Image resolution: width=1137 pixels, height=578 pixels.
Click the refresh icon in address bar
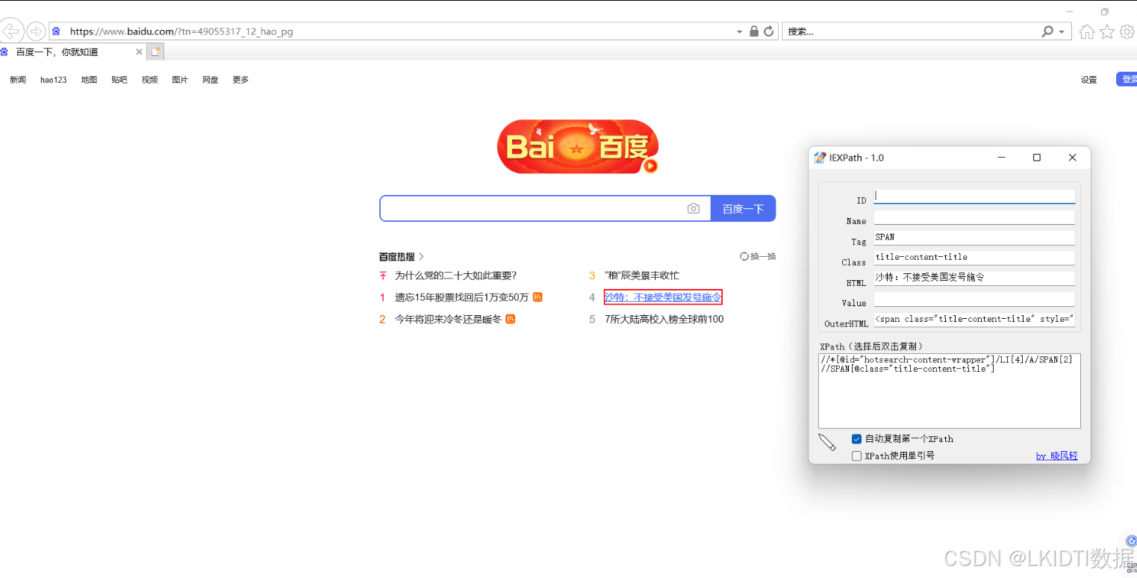point(769,31)
